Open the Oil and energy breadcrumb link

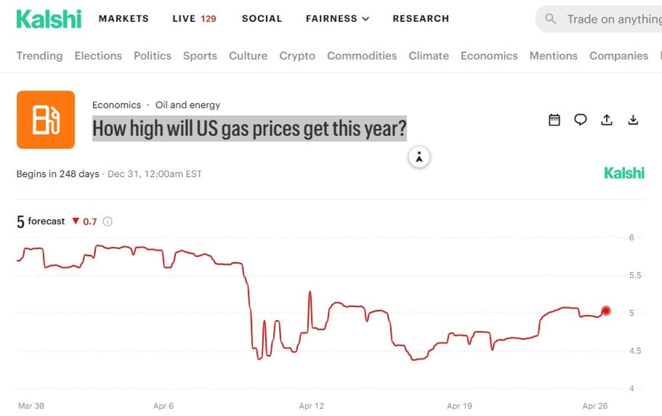click(188, 105)
